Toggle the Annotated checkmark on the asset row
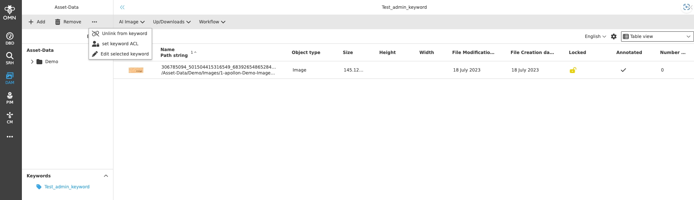The width and height of the screenshot is (694, 200). (x=623, y=70)
